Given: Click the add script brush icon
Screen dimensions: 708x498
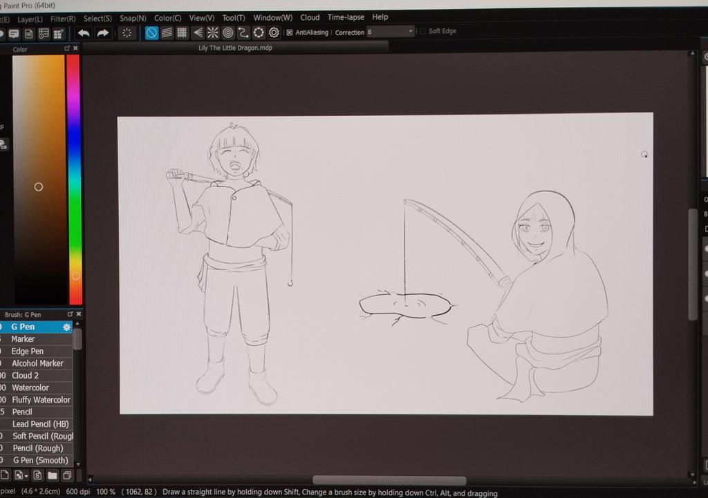Looking at the screenshot, I should pos(37,475).
